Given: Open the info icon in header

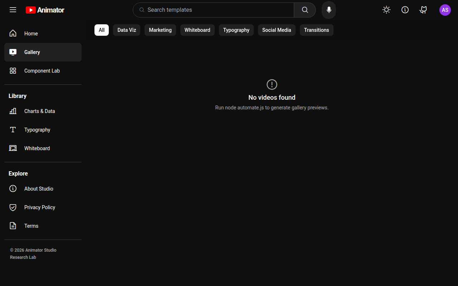Looking at the screenshot, I should [x=405, y=10].
